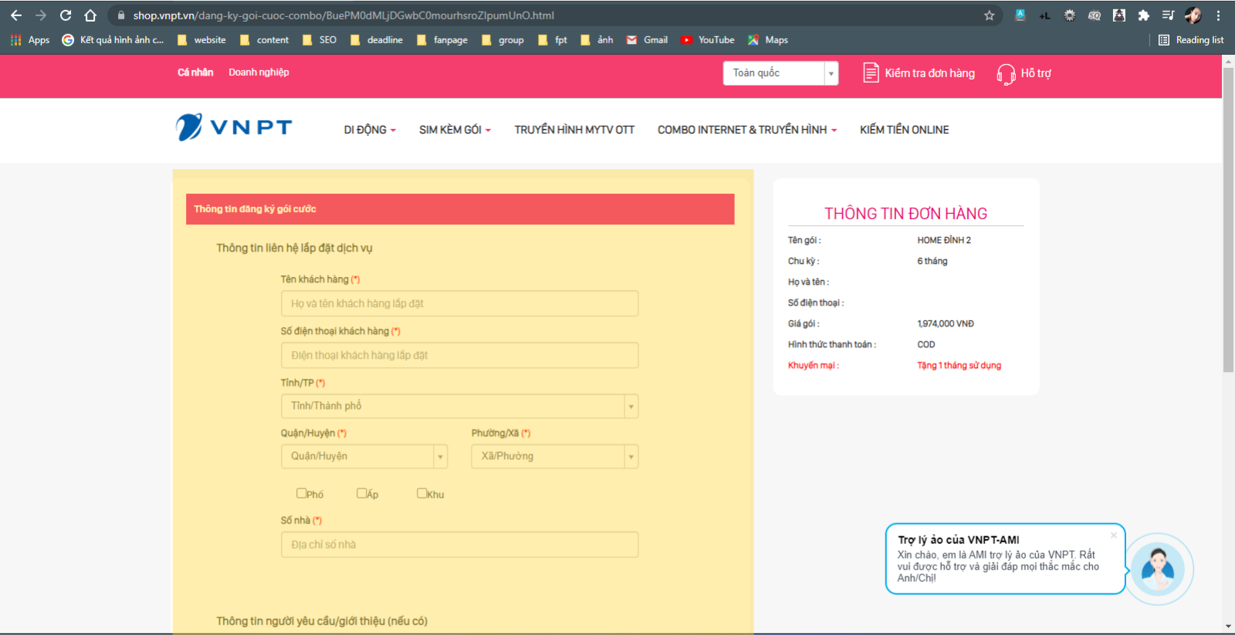1235x635 pixels.
Task: Click the 'HOME ĐỈNH 2' package name
Action: click(944, 240)
